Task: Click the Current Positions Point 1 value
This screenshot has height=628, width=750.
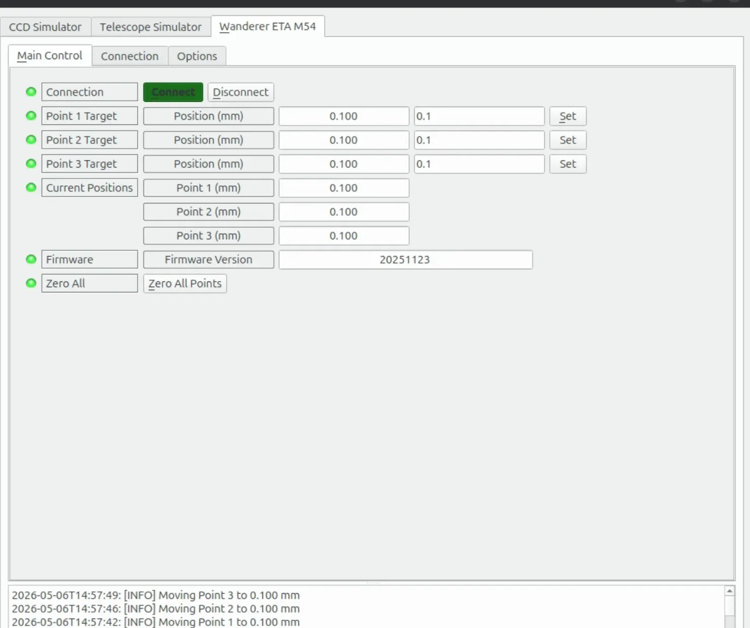Action: point(344,188)
